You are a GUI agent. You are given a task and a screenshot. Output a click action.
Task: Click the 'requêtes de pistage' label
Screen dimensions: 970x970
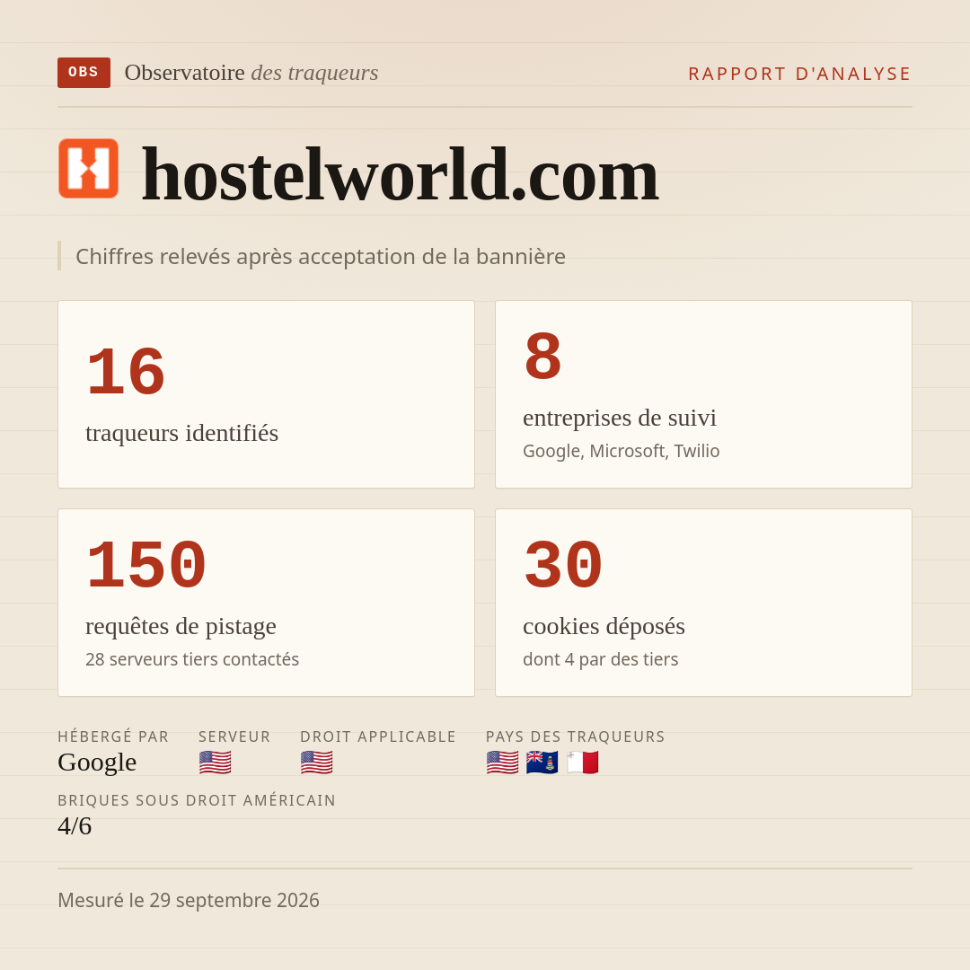(181, 626)
